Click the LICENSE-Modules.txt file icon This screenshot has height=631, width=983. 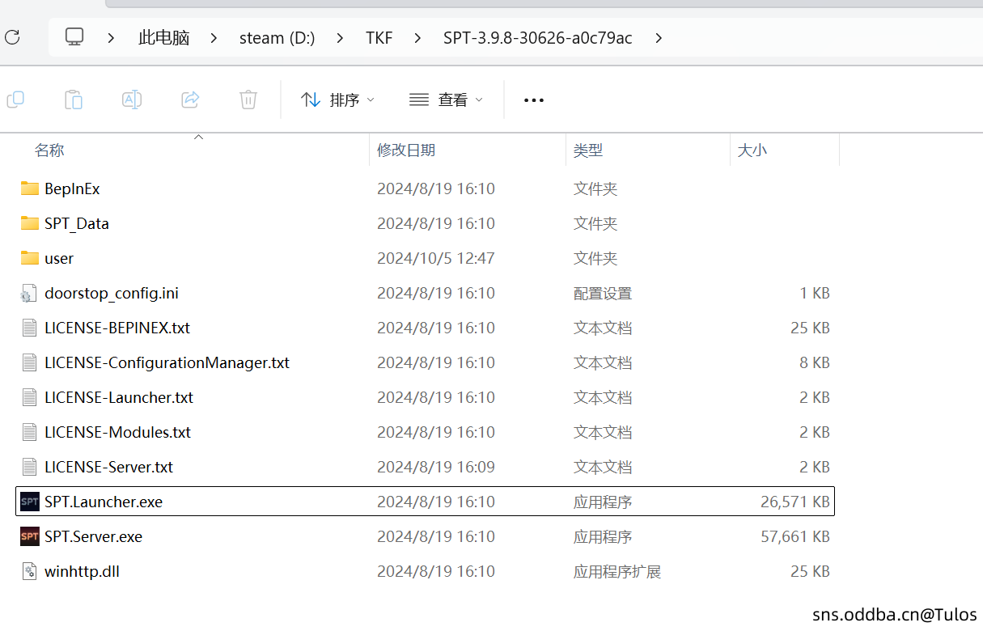tap(29, 432)
